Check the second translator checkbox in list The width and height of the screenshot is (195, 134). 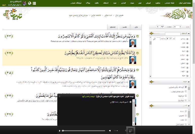point(186,91)
